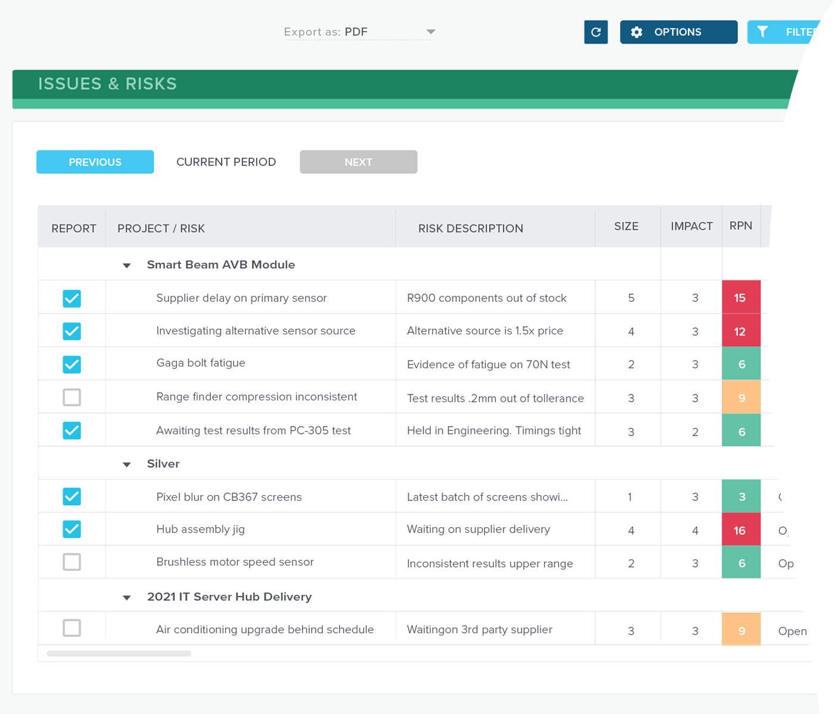
Task: Click the horizontal scrollbar below the table
Action: pyautogui.click(x=119, y=653)
